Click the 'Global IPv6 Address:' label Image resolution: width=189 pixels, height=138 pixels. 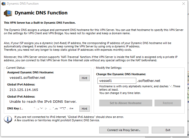pyautogui.click(x=21, y=97)
